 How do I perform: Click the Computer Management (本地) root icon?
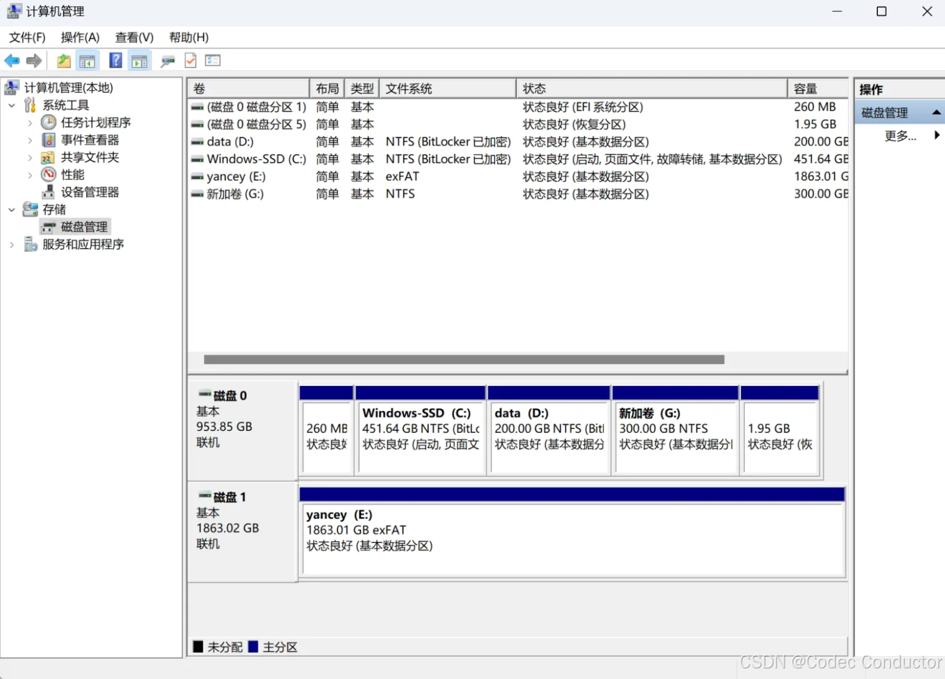coord(11,88)
